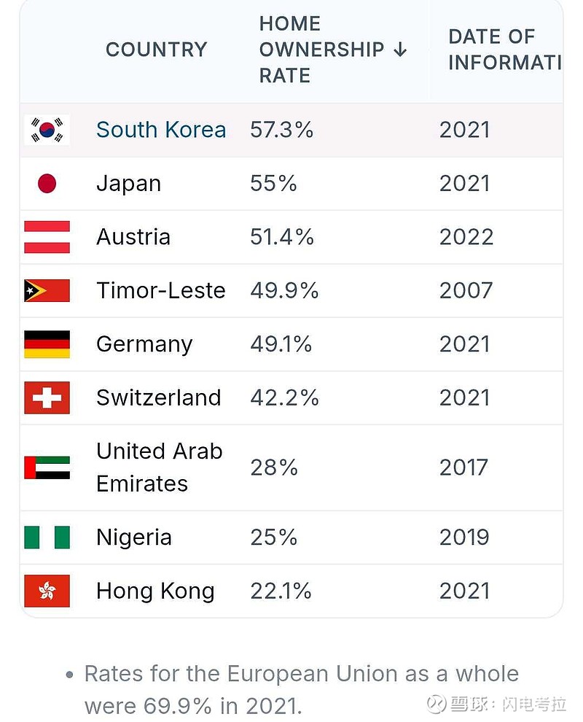The image size is (583, 722).
Task: Click the South Korea flag icon
Action: click(47, 129)
